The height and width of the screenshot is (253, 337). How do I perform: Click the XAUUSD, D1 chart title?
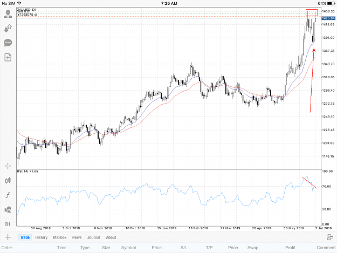click(26, 10)
